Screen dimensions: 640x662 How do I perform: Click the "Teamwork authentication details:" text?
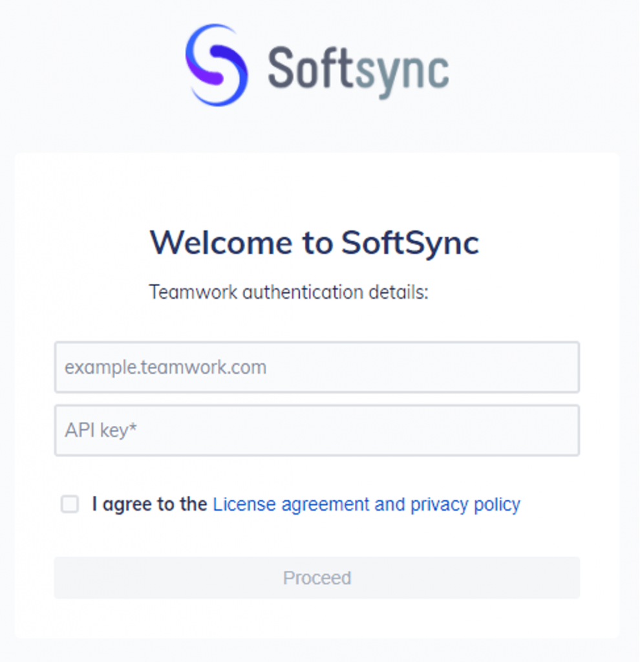289,292
